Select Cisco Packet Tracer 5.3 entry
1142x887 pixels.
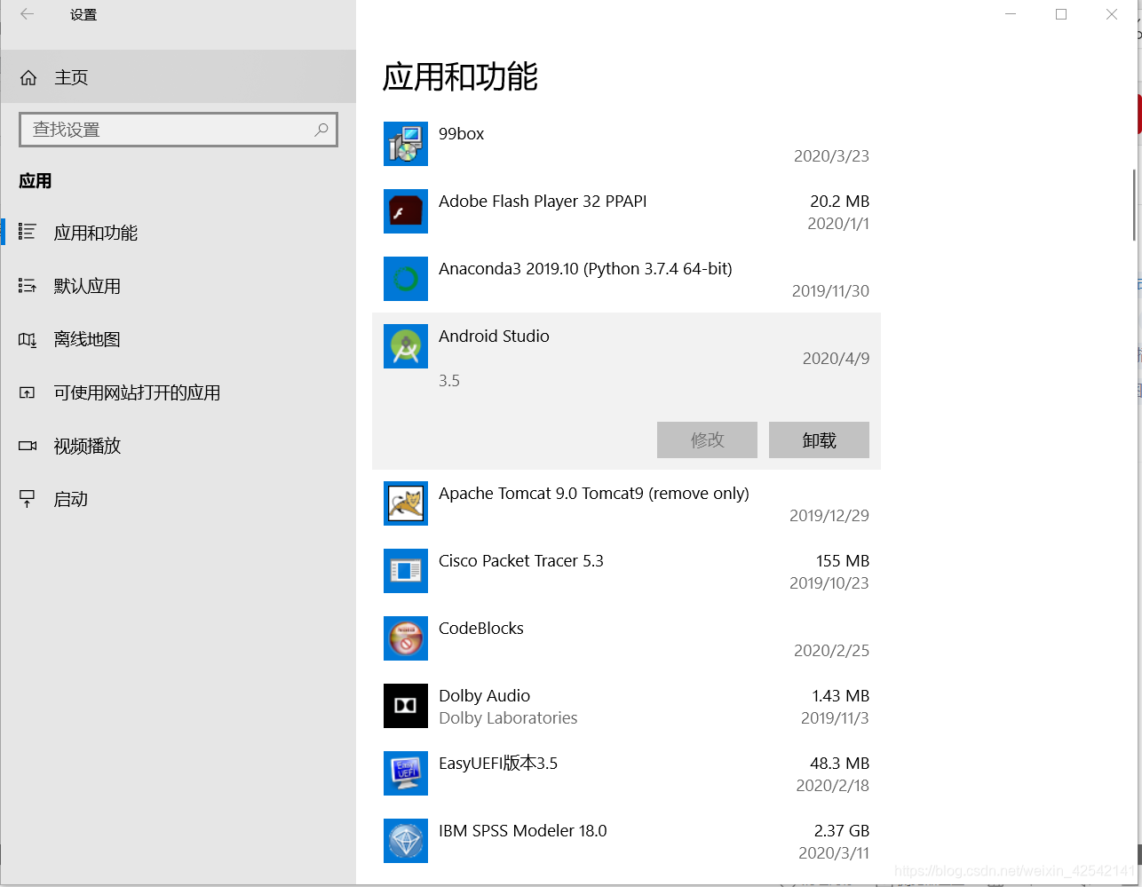[626, 571]
